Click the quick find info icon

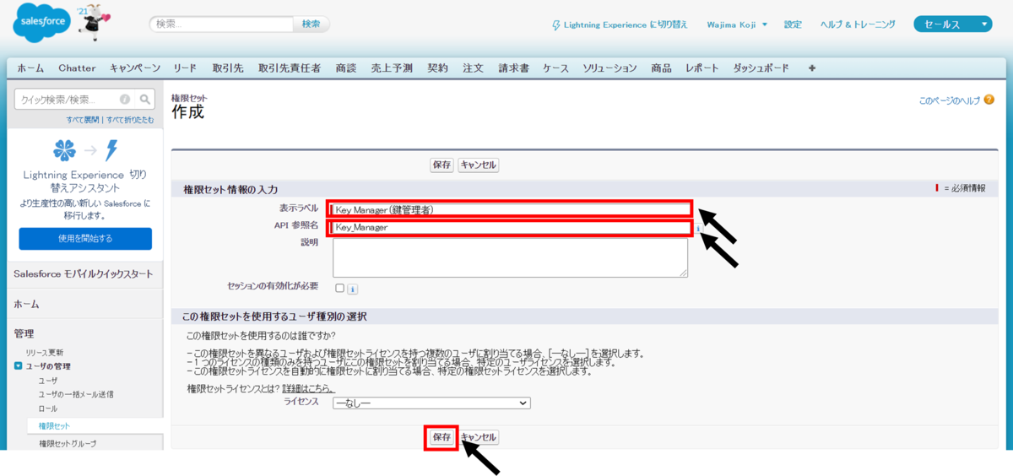tap(125, 99)
